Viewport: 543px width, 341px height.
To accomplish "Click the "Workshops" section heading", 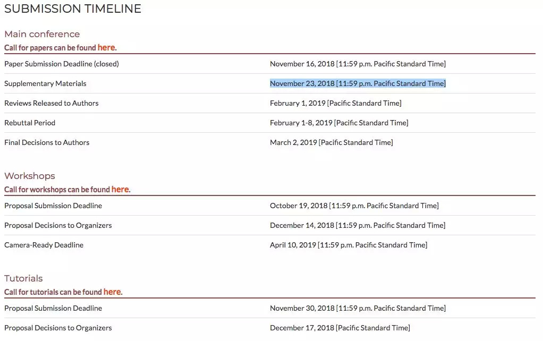I will [30, 176].
